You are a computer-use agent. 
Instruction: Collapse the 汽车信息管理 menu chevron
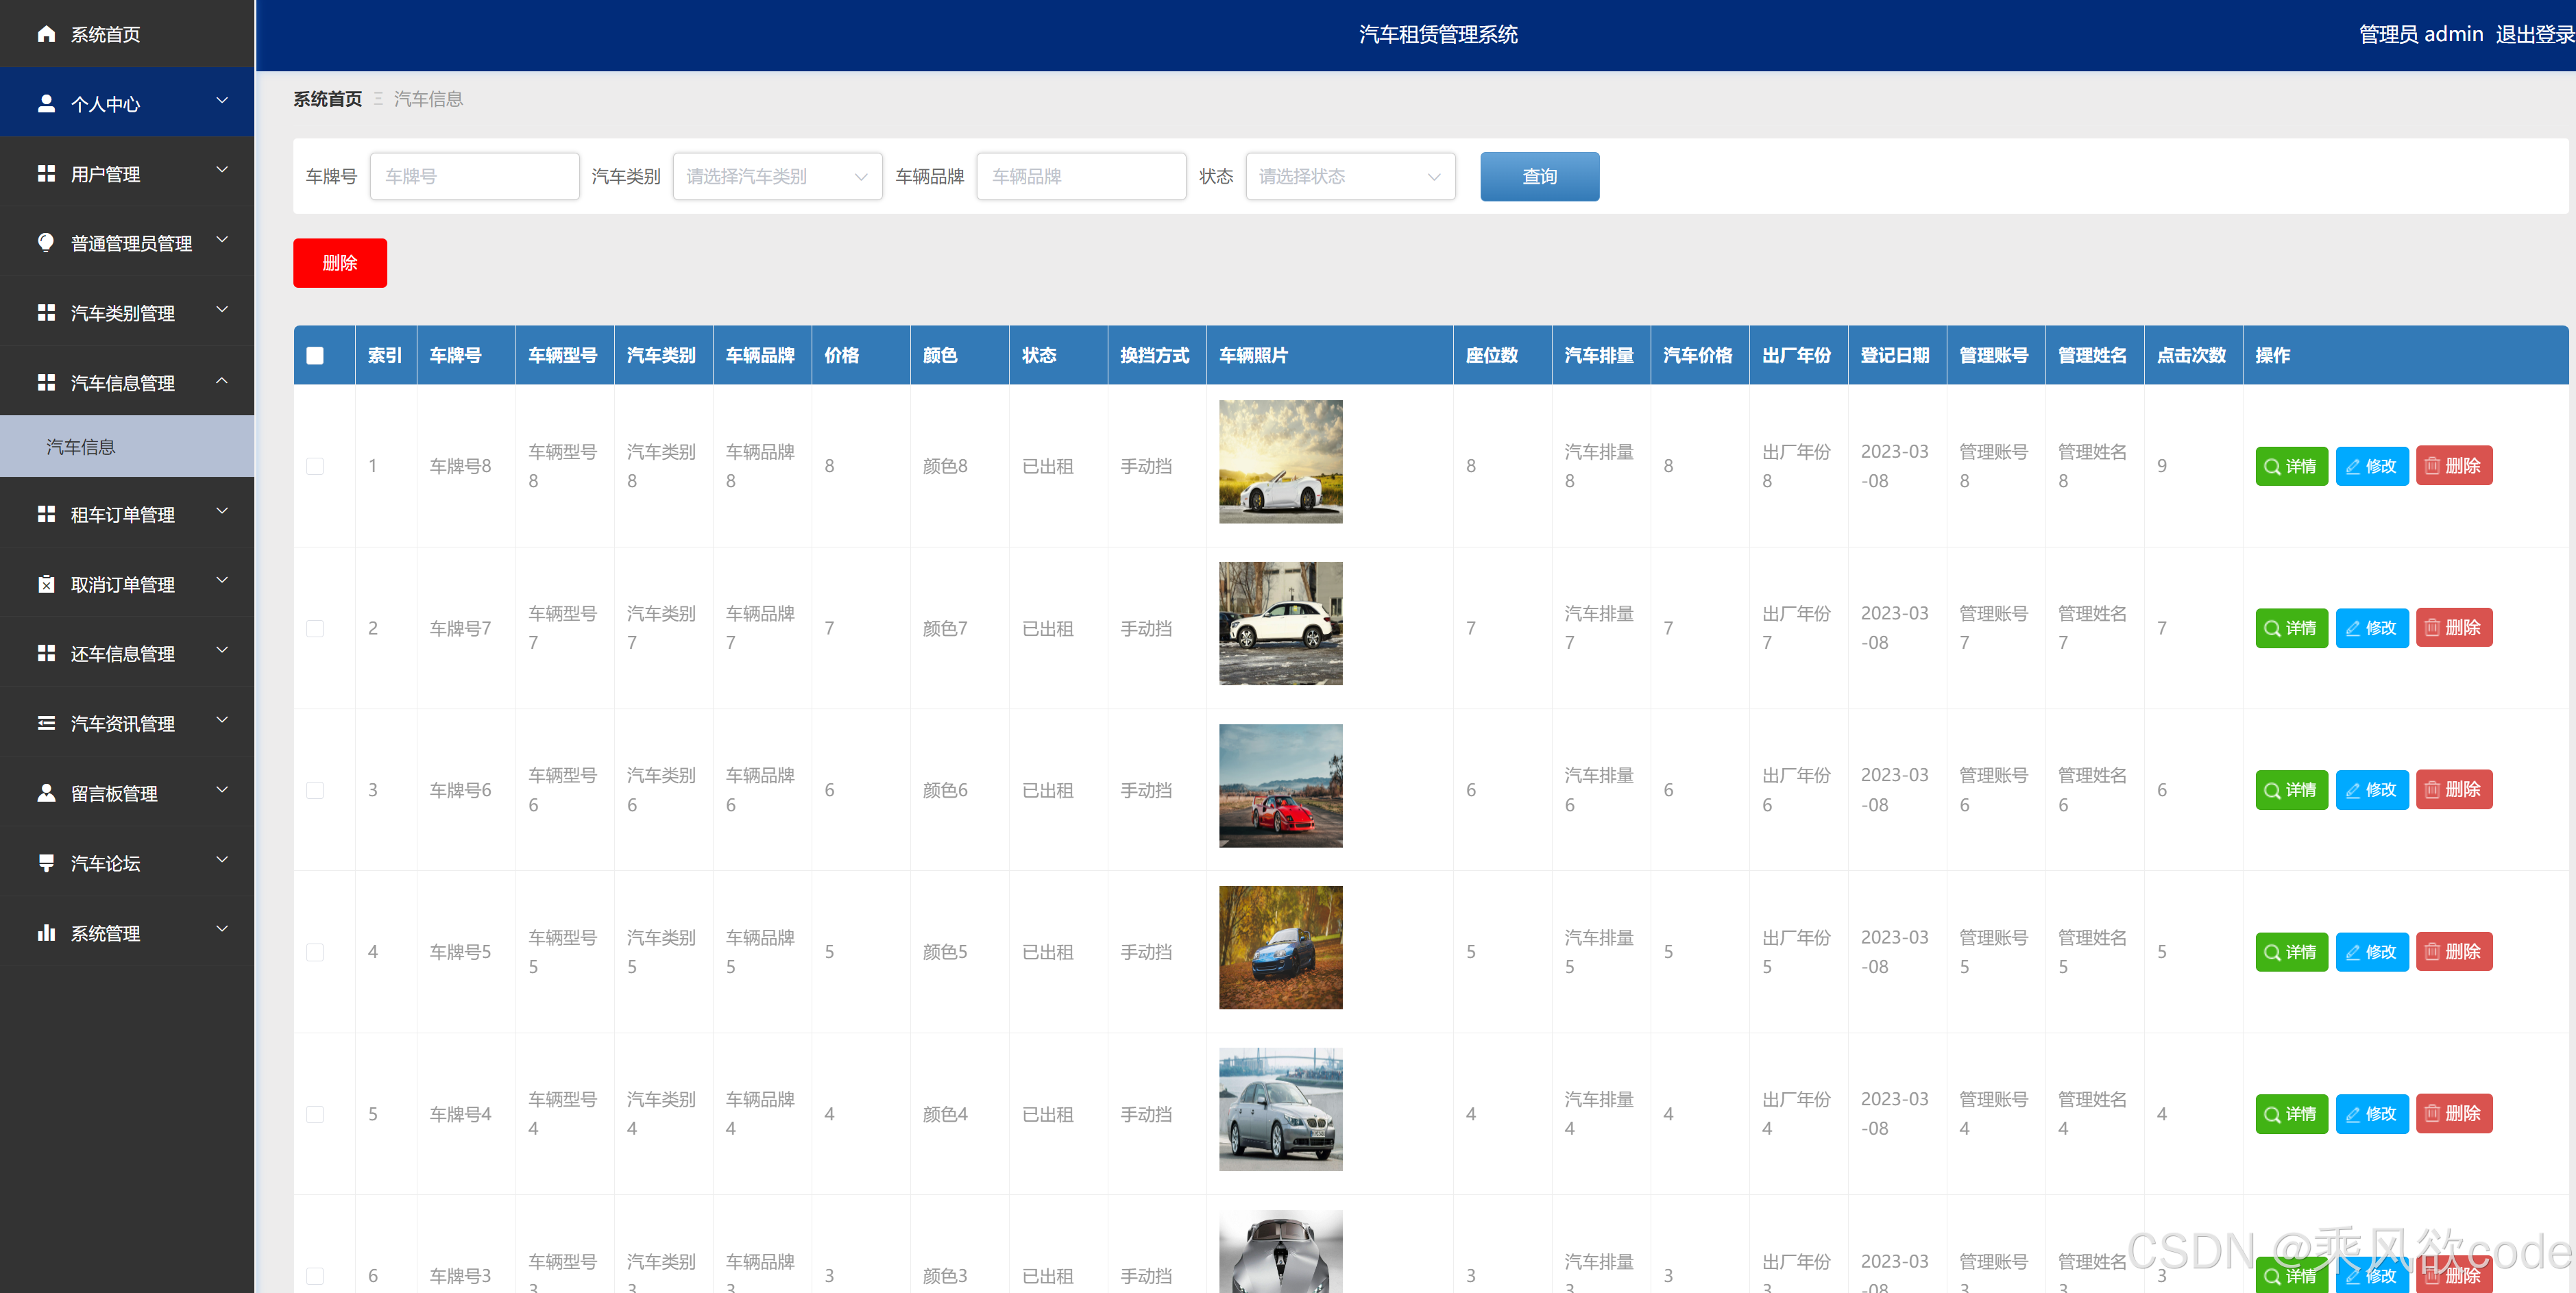[222, 381]
